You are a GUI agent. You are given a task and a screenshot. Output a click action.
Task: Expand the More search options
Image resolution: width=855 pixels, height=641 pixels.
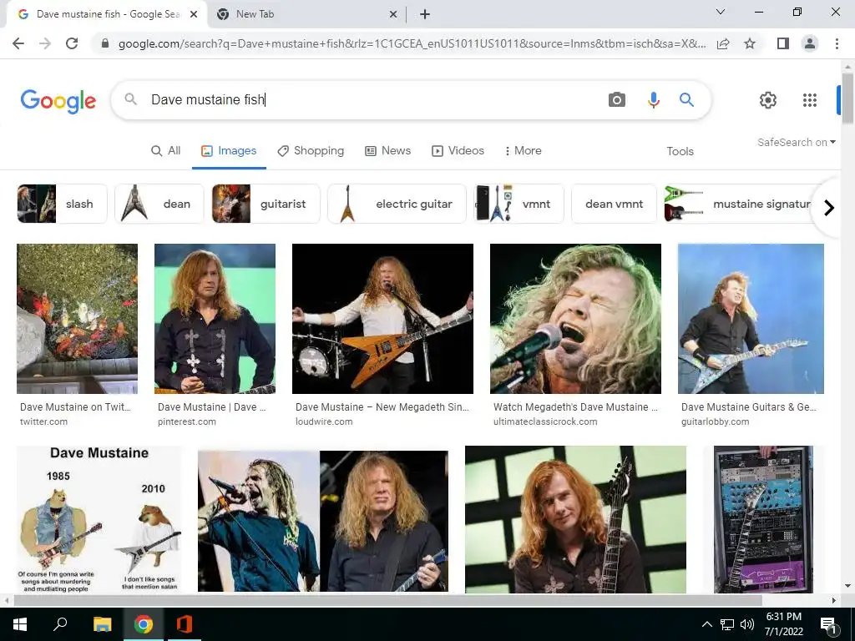523,151
